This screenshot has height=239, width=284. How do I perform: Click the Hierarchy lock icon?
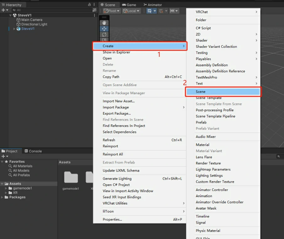[x=89, y=5]
